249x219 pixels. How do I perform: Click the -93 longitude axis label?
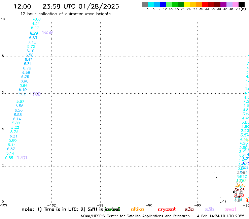[x=198, y=205]
